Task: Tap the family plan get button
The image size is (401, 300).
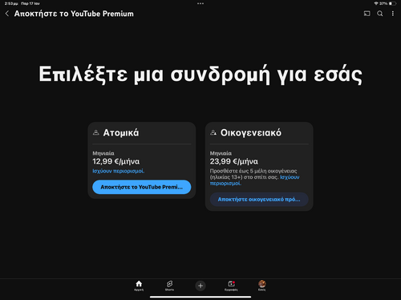Action: point(259,199)
